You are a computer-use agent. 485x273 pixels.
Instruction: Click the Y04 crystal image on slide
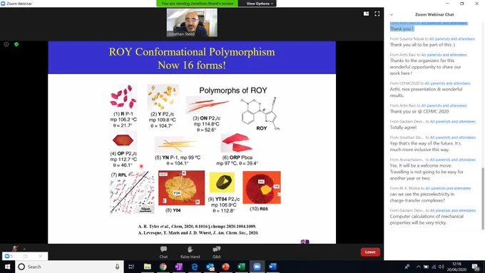click(182, 187)
